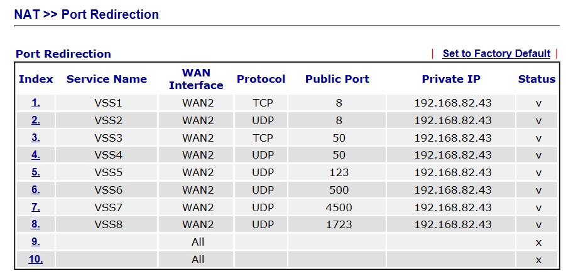Open the index 4. entry link
The width and height of the screenshot is (566, 272).
point(36,155)
